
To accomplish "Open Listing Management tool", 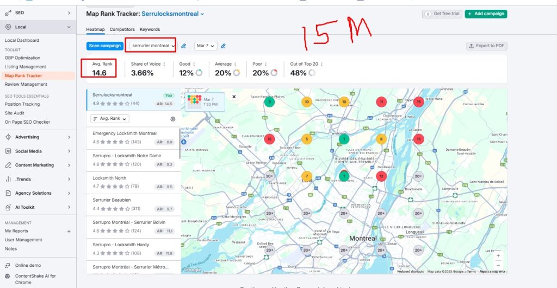I will [25, 67].
